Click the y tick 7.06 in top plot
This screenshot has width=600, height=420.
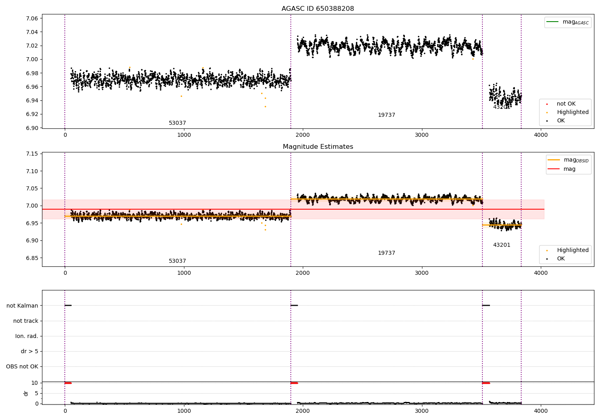[x=32, y=18]
